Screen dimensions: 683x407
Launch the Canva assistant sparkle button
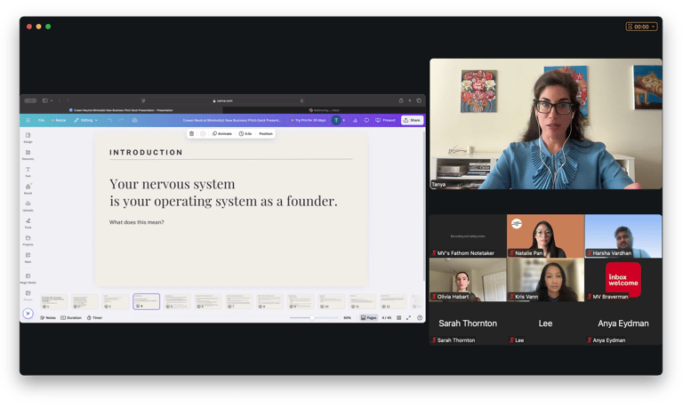[28, 314]
